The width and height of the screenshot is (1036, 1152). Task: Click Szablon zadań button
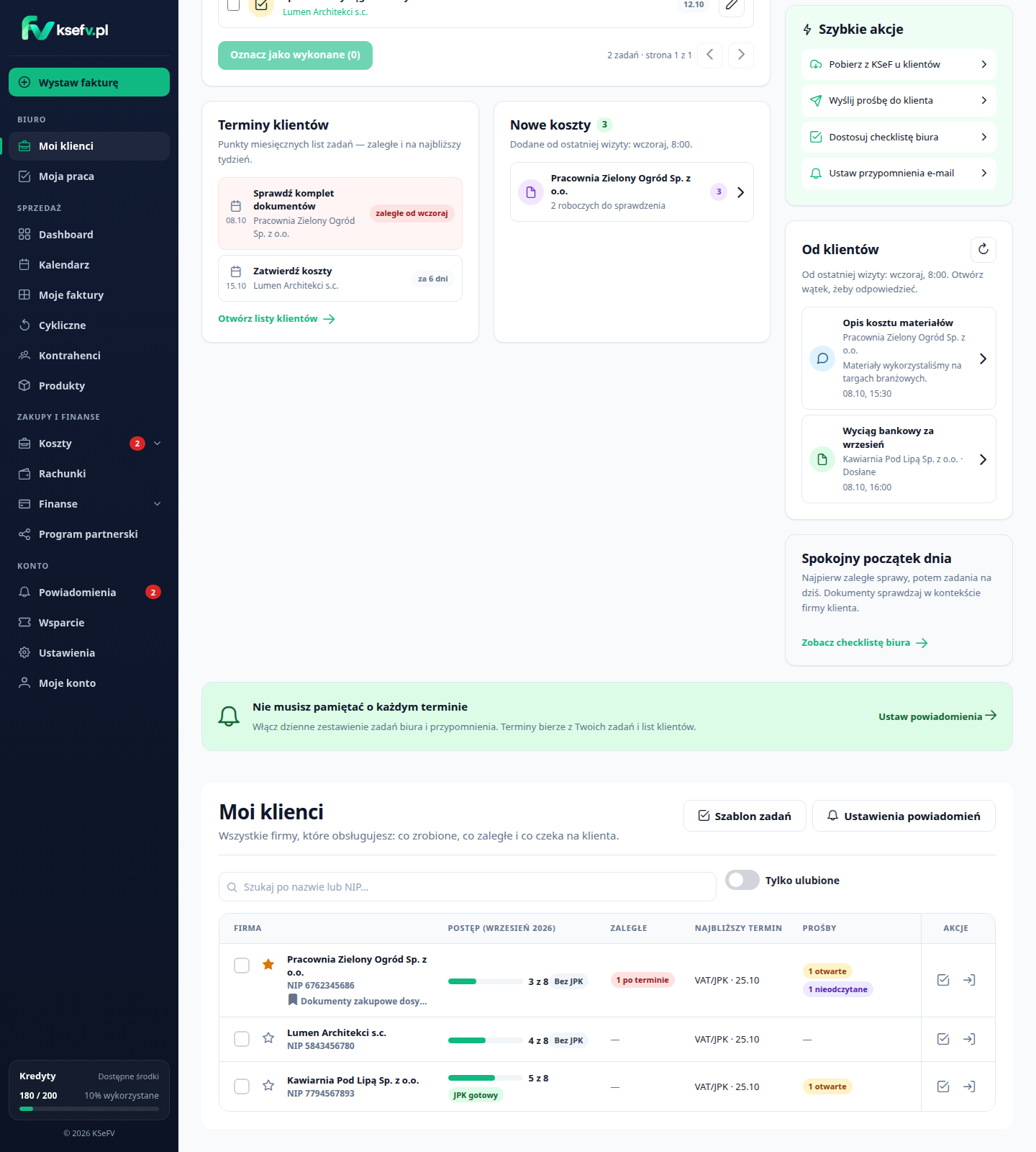(x=745, y=816)
